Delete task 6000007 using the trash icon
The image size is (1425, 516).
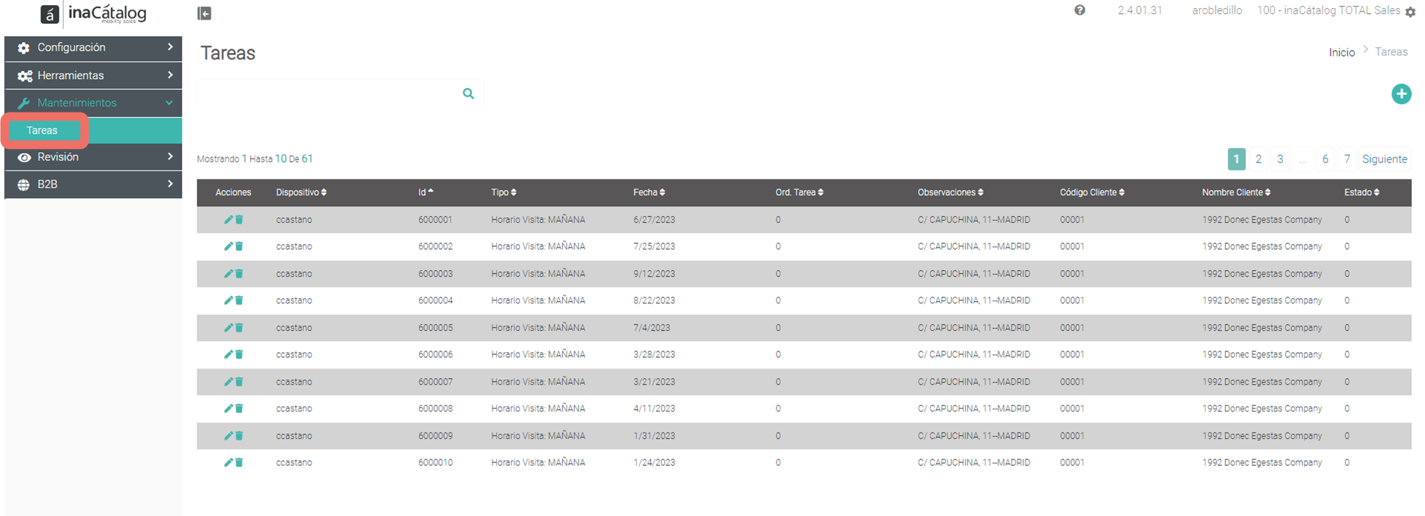coord(239,382)
